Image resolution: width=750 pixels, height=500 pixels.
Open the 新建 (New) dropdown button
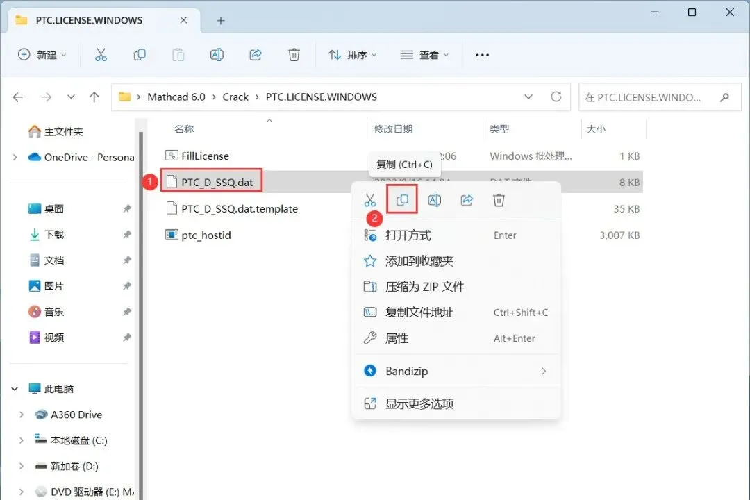[42, 55]
